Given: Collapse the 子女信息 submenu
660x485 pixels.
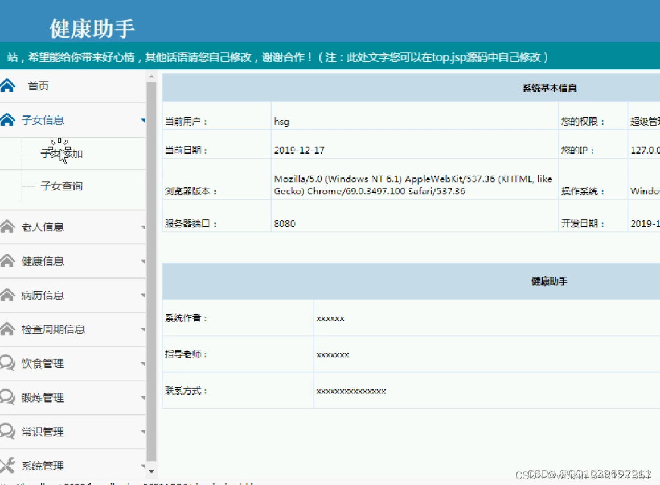Looking at the screenshot, I should click(142, 119).
